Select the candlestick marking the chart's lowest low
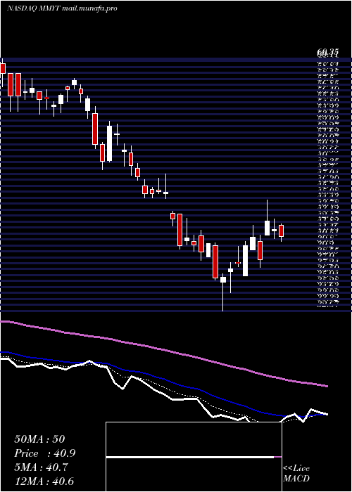Viewport: 352px width, 492px height. point(223,292)
